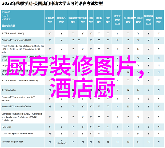Click PTE Academic Online Y under 布里斯托大学

pyautogui.click(x=61, y=107)
